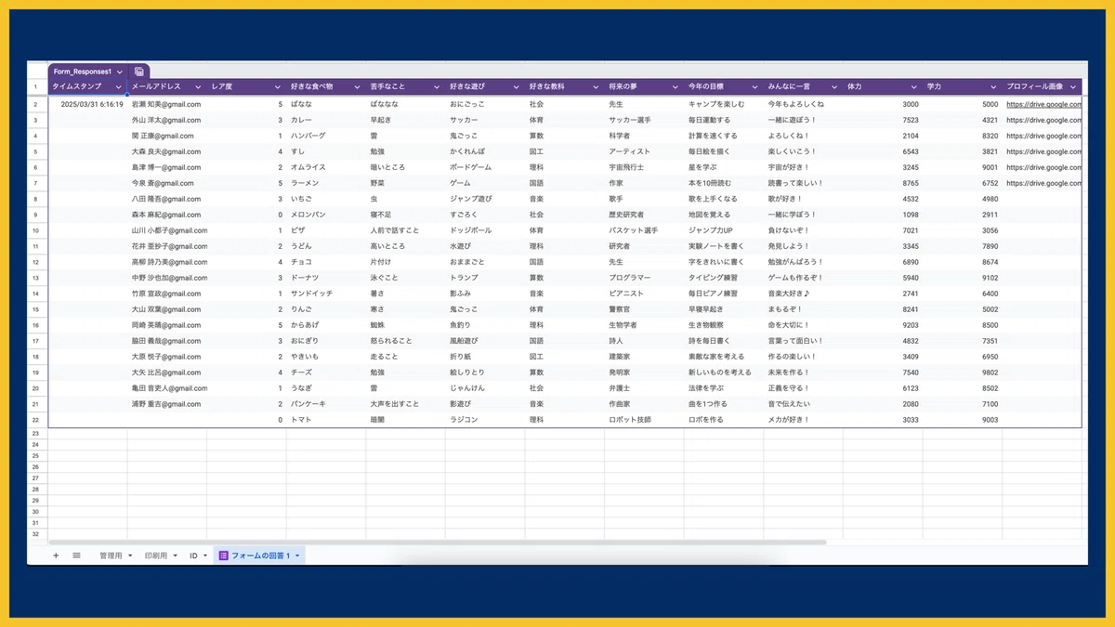
Task: Open the 管理用 tab menu arrow
Action: 130,555
